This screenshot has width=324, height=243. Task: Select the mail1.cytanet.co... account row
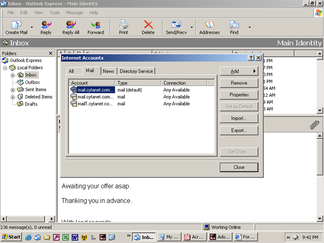(x=142, y=104)
